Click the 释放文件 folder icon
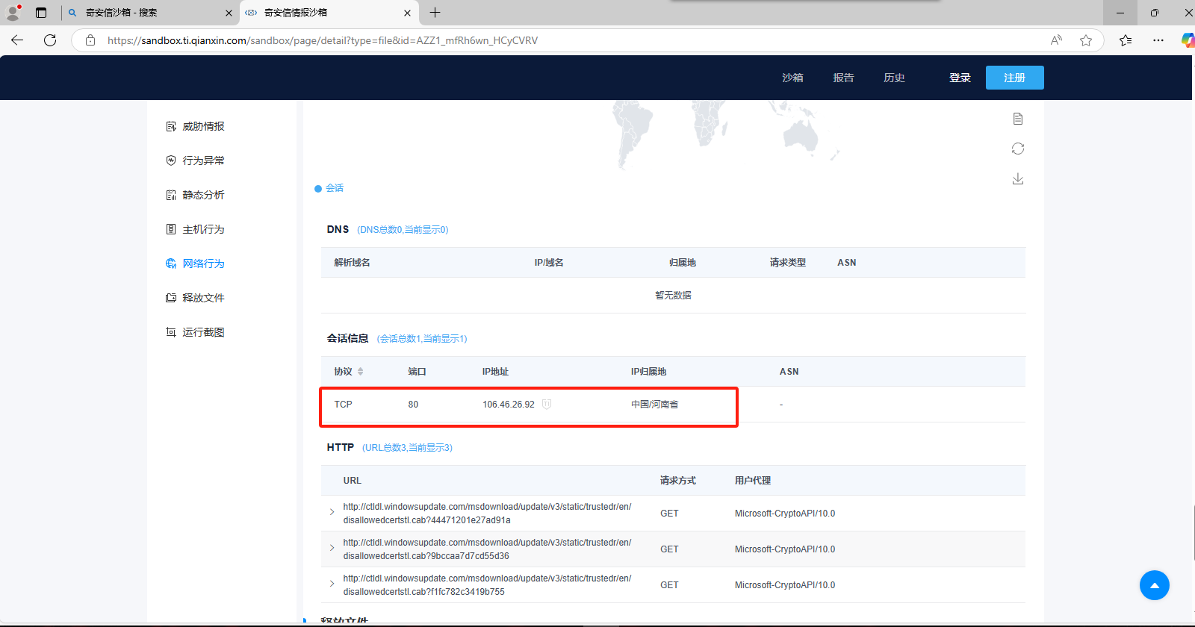Image resolution: width=1195 pixels, height=627 pixels. point(171,298)
